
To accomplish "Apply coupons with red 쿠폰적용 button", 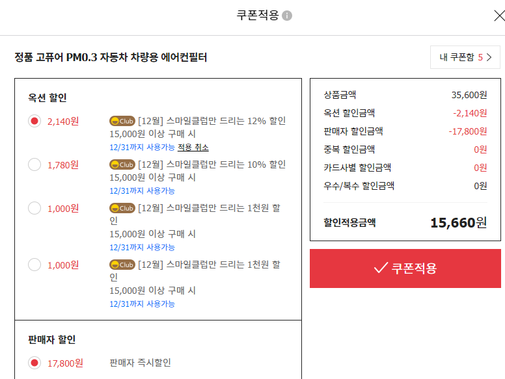I will pyautogui.click(x=405, y=268).
